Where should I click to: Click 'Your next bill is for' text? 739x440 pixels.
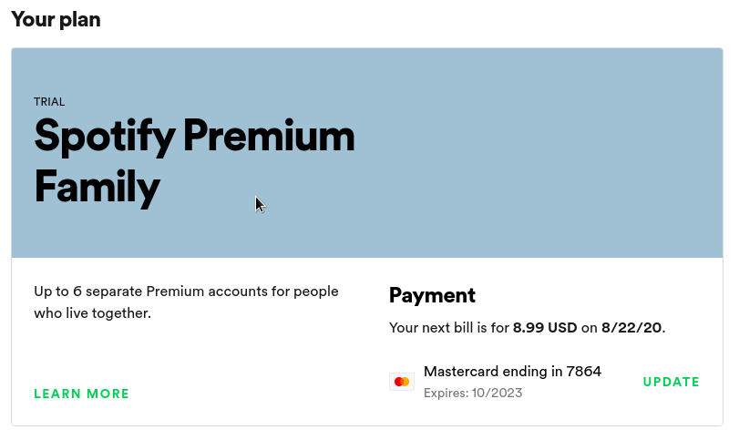click(x=449, y=328)
